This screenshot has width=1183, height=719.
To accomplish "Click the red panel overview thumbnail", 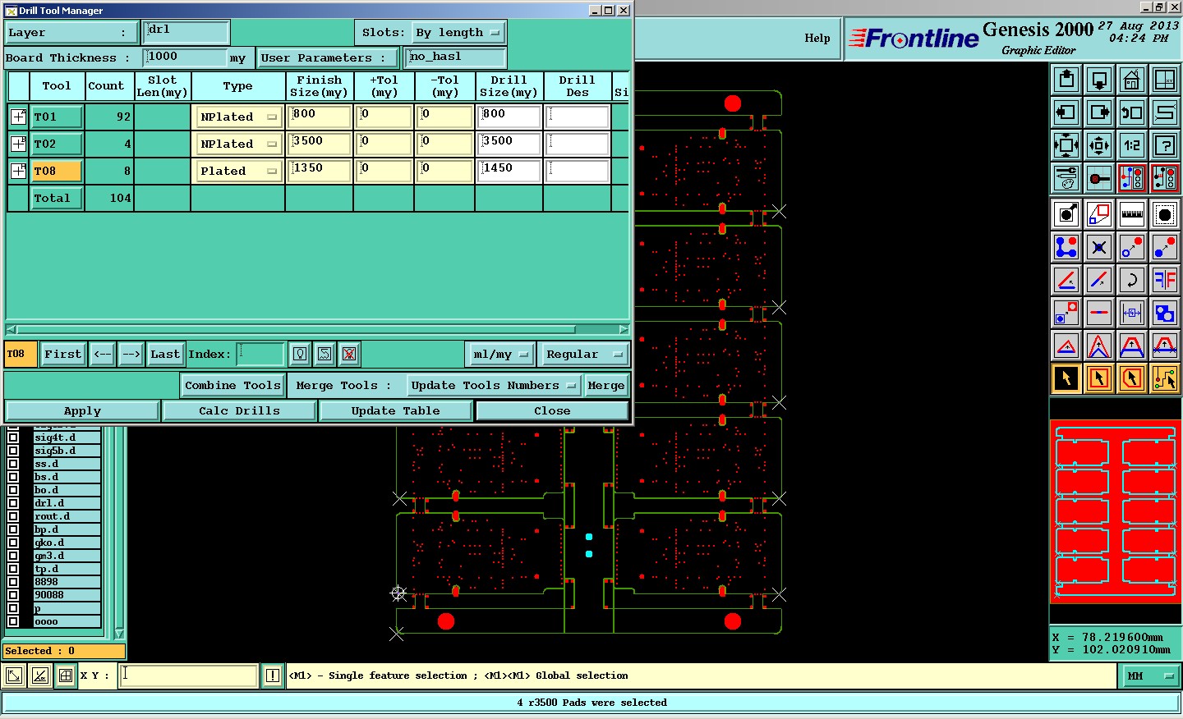I will pyautogui.click(x=1116, y=511).
